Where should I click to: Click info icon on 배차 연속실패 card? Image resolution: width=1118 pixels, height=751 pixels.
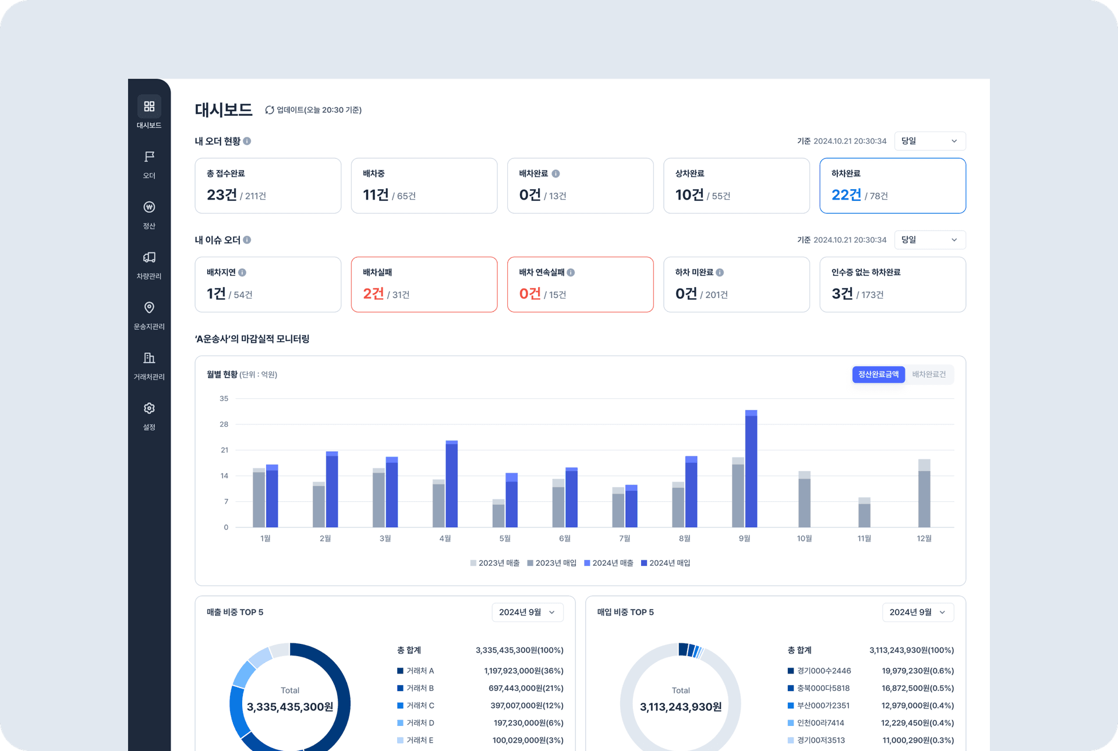click(571, 272)
